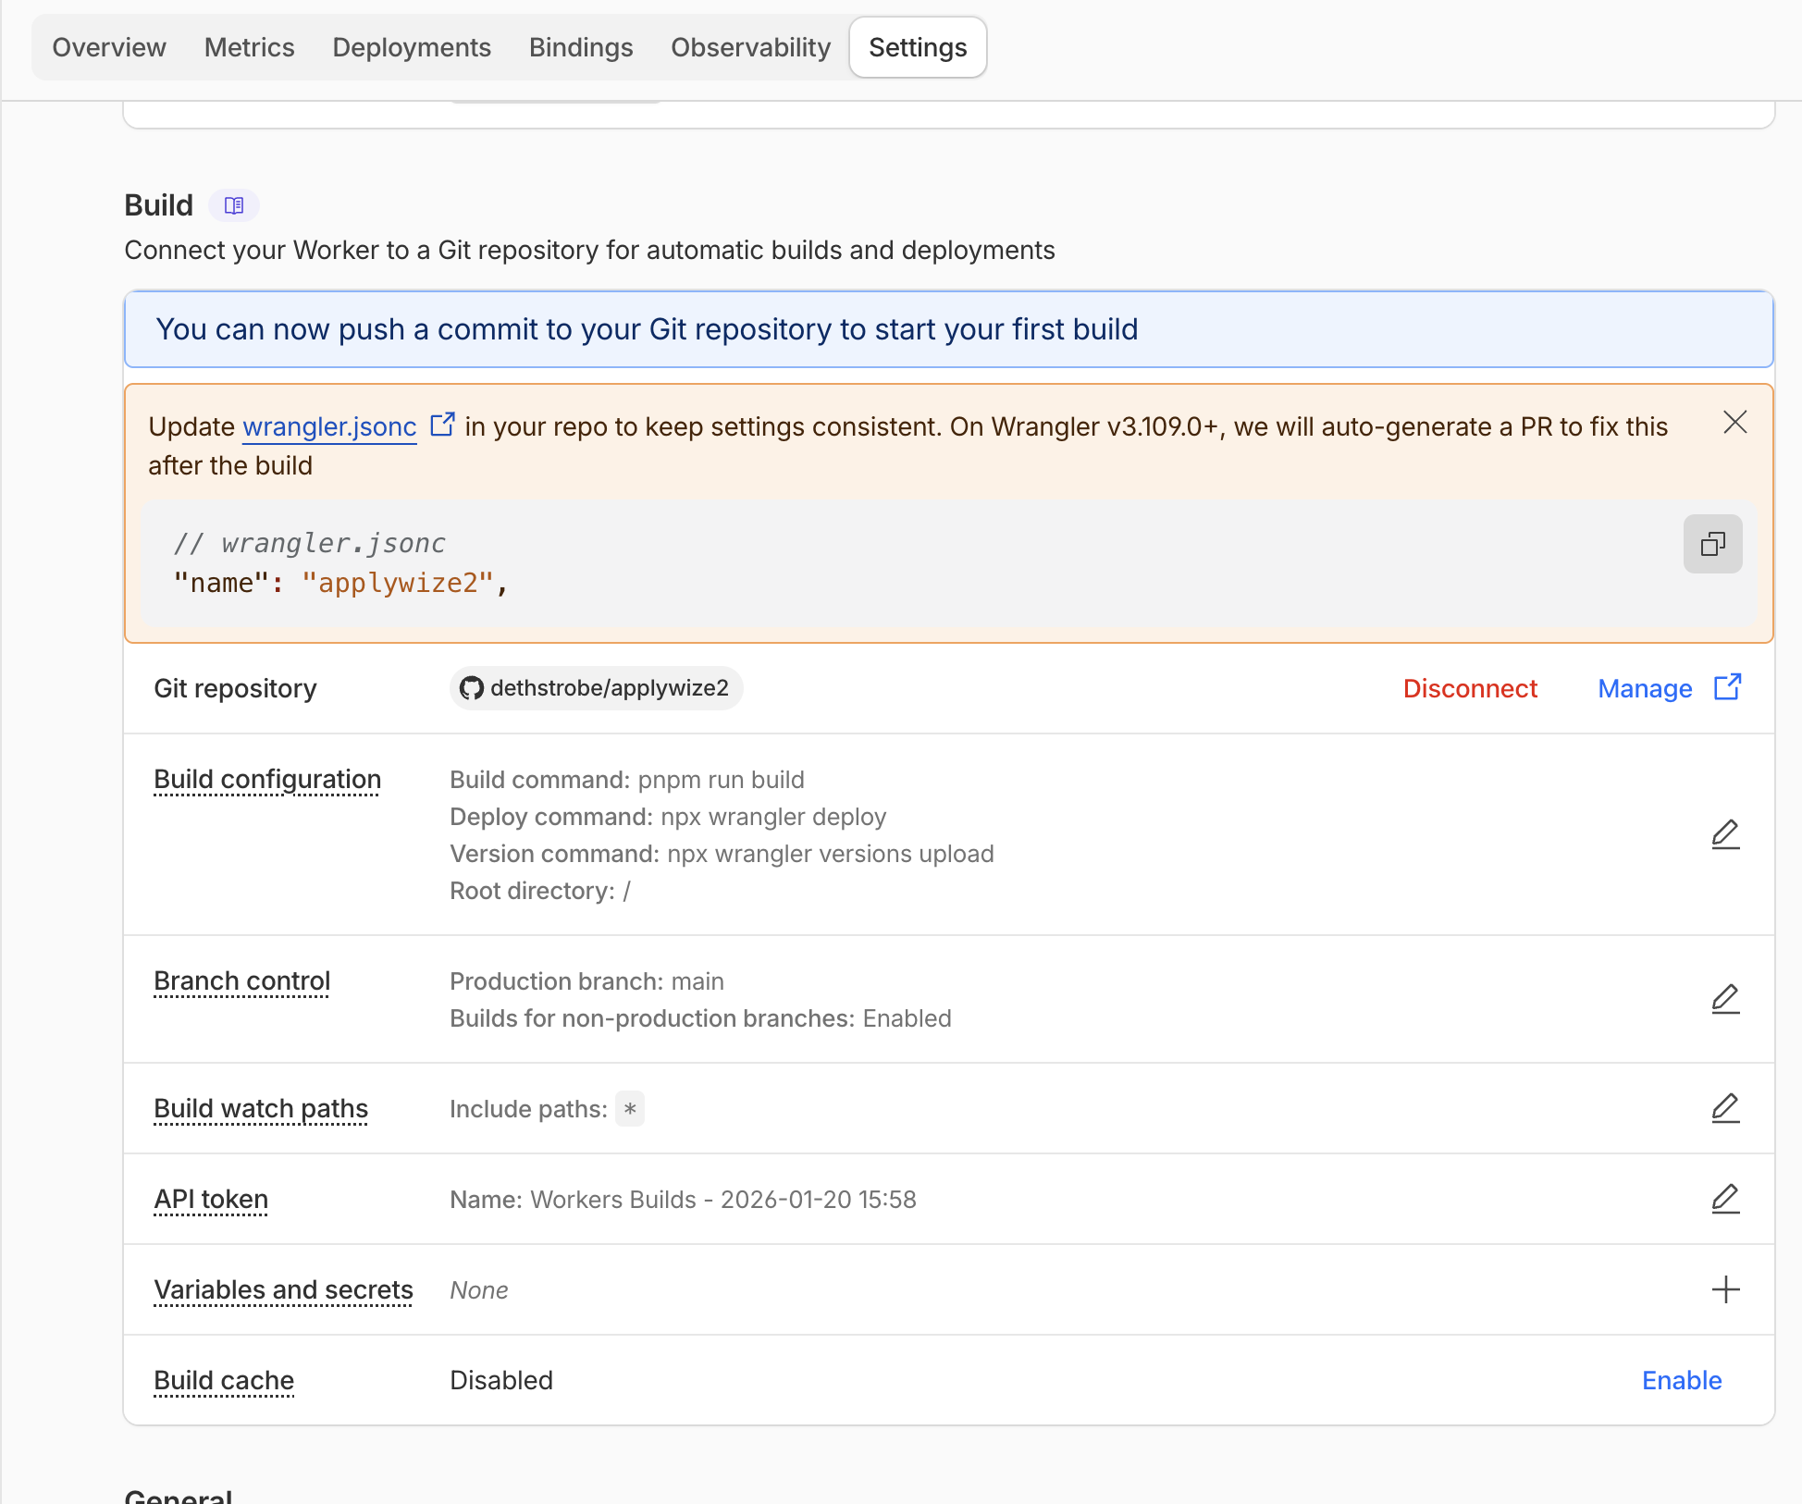Edit the Branch control settings
The height and width of the screenshot is (1504, 1802).
1724,999
